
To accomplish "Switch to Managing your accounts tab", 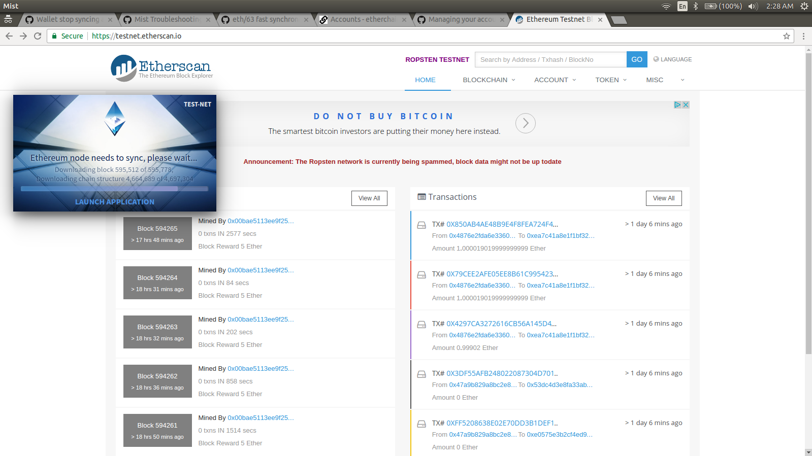I will 461,19.
